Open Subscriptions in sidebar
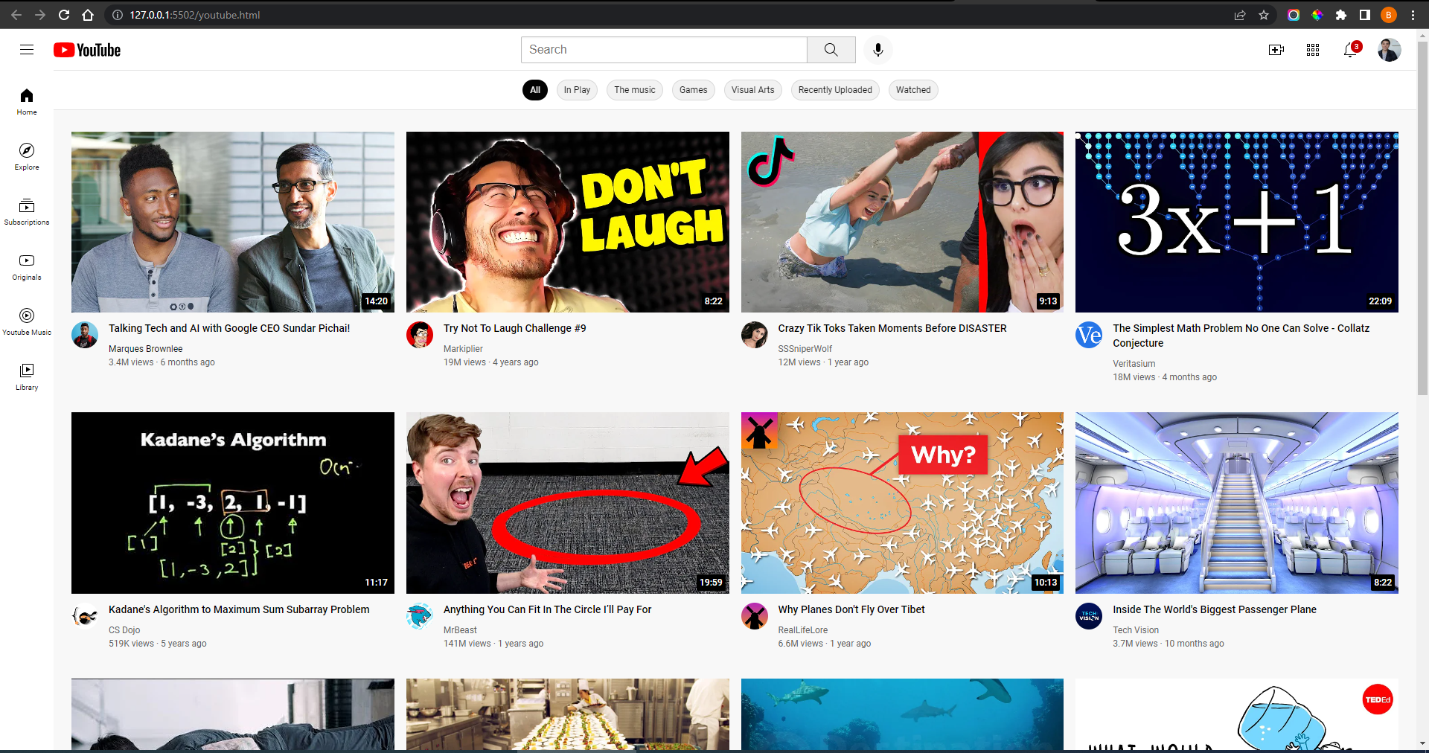Viewport: 1429px width, 753px height. click(27, 212)
